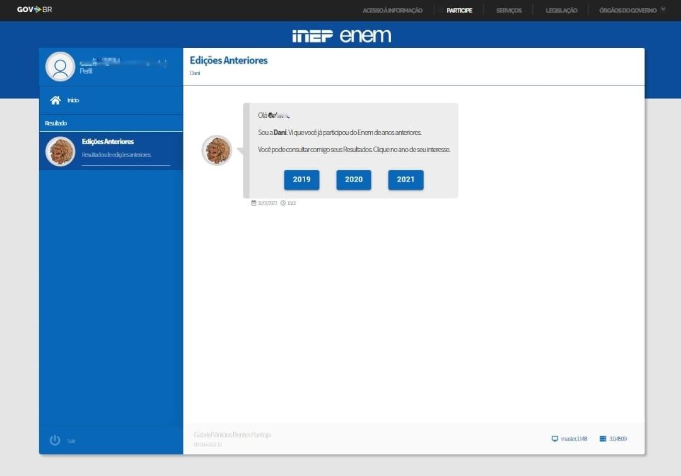
Task: Select Participe in the top bar
Action: click(459, 11)
